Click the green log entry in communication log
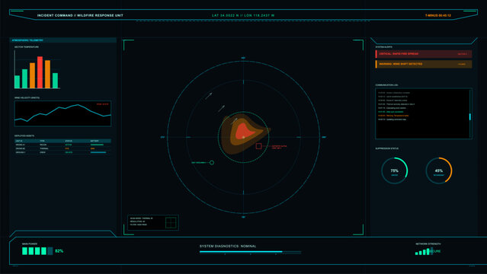Screen dimensions: 487x274 coord(391,112)
